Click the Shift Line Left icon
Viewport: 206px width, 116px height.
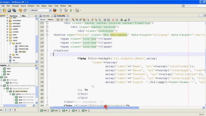click(105, 20)
